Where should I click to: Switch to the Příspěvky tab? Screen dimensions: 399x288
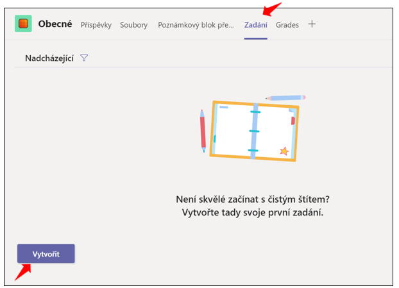[x=96, y=25]
